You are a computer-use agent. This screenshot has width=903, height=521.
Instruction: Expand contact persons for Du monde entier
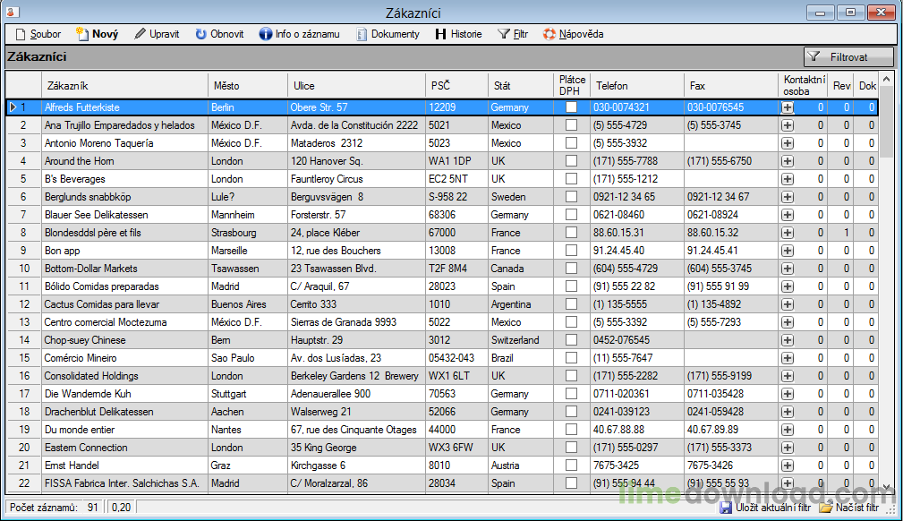click(788, 430)
